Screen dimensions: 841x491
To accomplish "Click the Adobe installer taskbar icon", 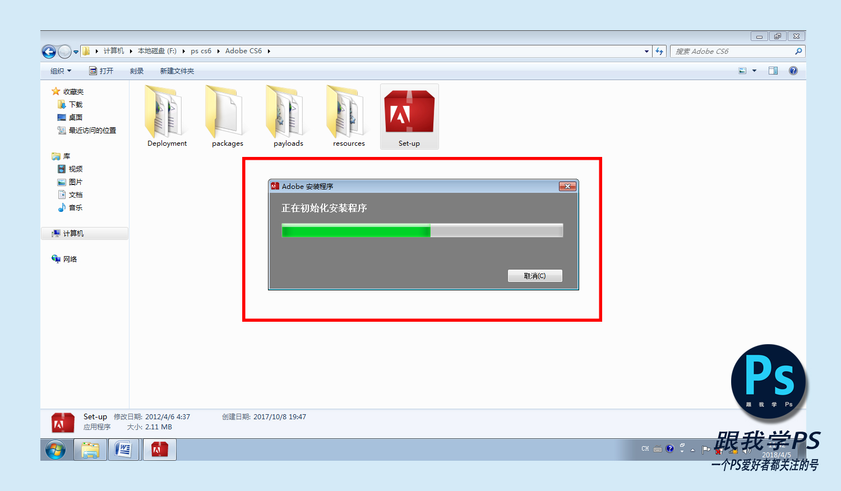I will 160,450.
